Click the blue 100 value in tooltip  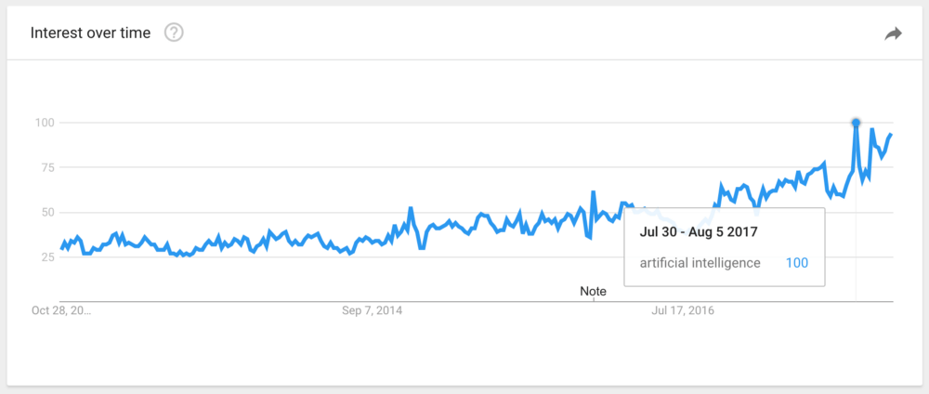pyautogui.click(x=797, y=262)
